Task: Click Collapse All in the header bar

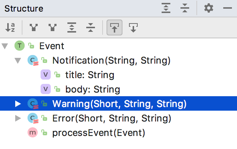Action: pyautogui.click(x=185, y=8)
